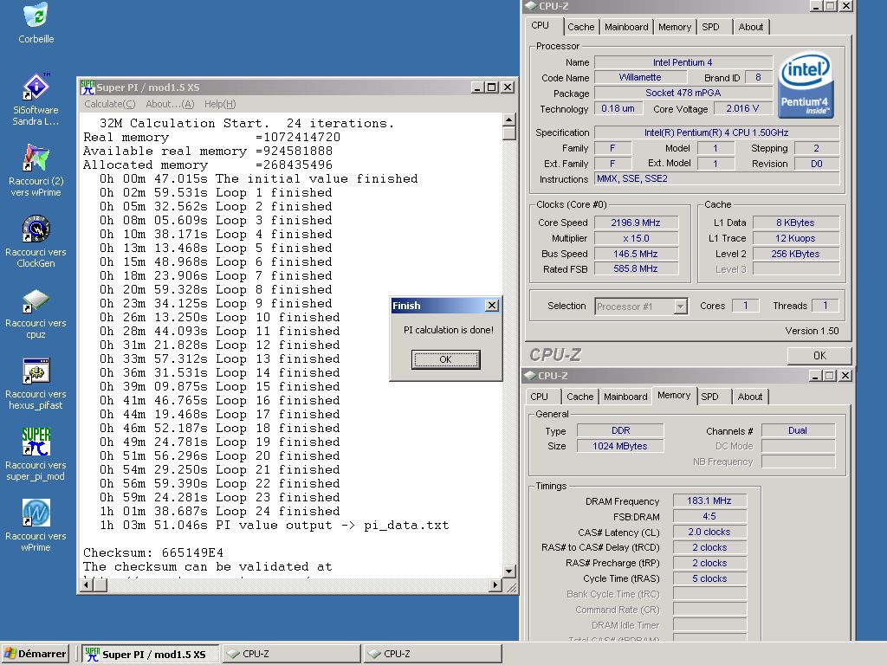Switch to Mainboard tab in lower CPU-Z
This screenshot has height=665, width=887.
(625, 397)
